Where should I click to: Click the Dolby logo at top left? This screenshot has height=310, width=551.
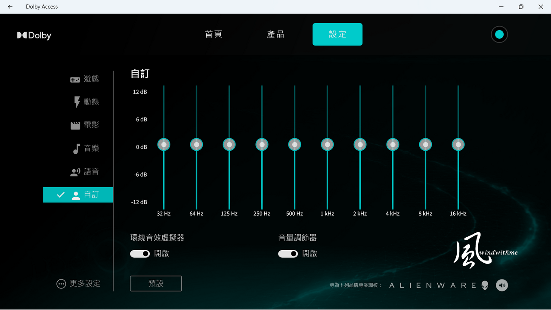click(34, 35)
